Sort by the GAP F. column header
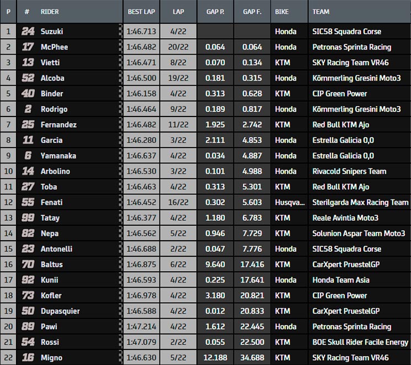The image size is (411, 365). [252, 12]
